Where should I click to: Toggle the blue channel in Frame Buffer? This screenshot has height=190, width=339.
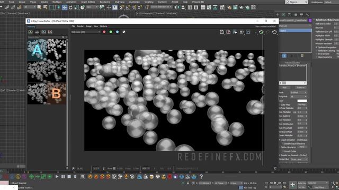coord(117,32)
